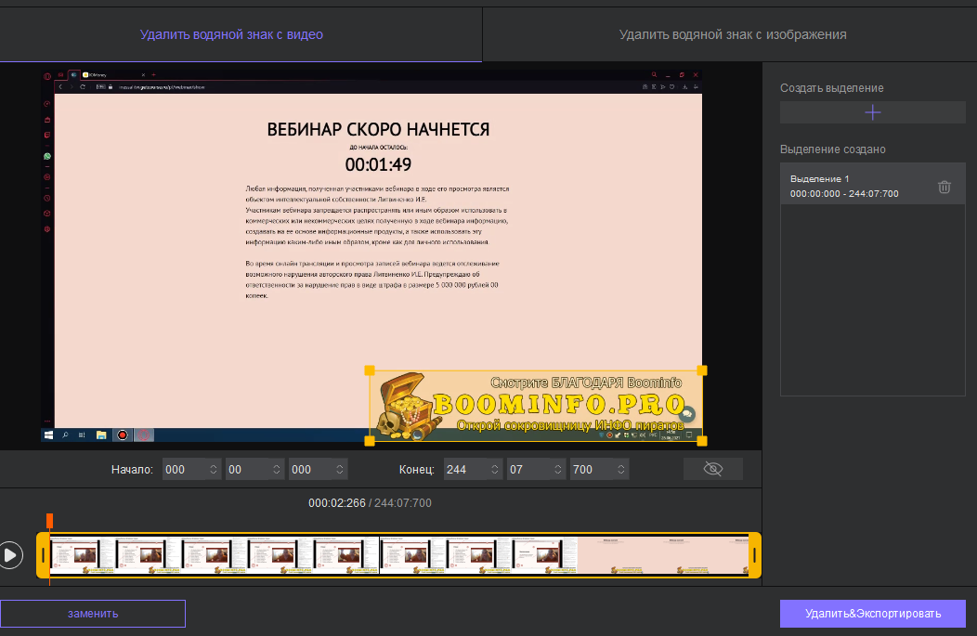
Task: Click the right trim handle of the timeline
Action: pyautogui.click(x=754, y=555)
